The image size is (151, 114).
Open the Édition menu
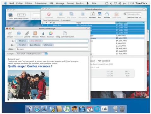(x=29, y=3)
